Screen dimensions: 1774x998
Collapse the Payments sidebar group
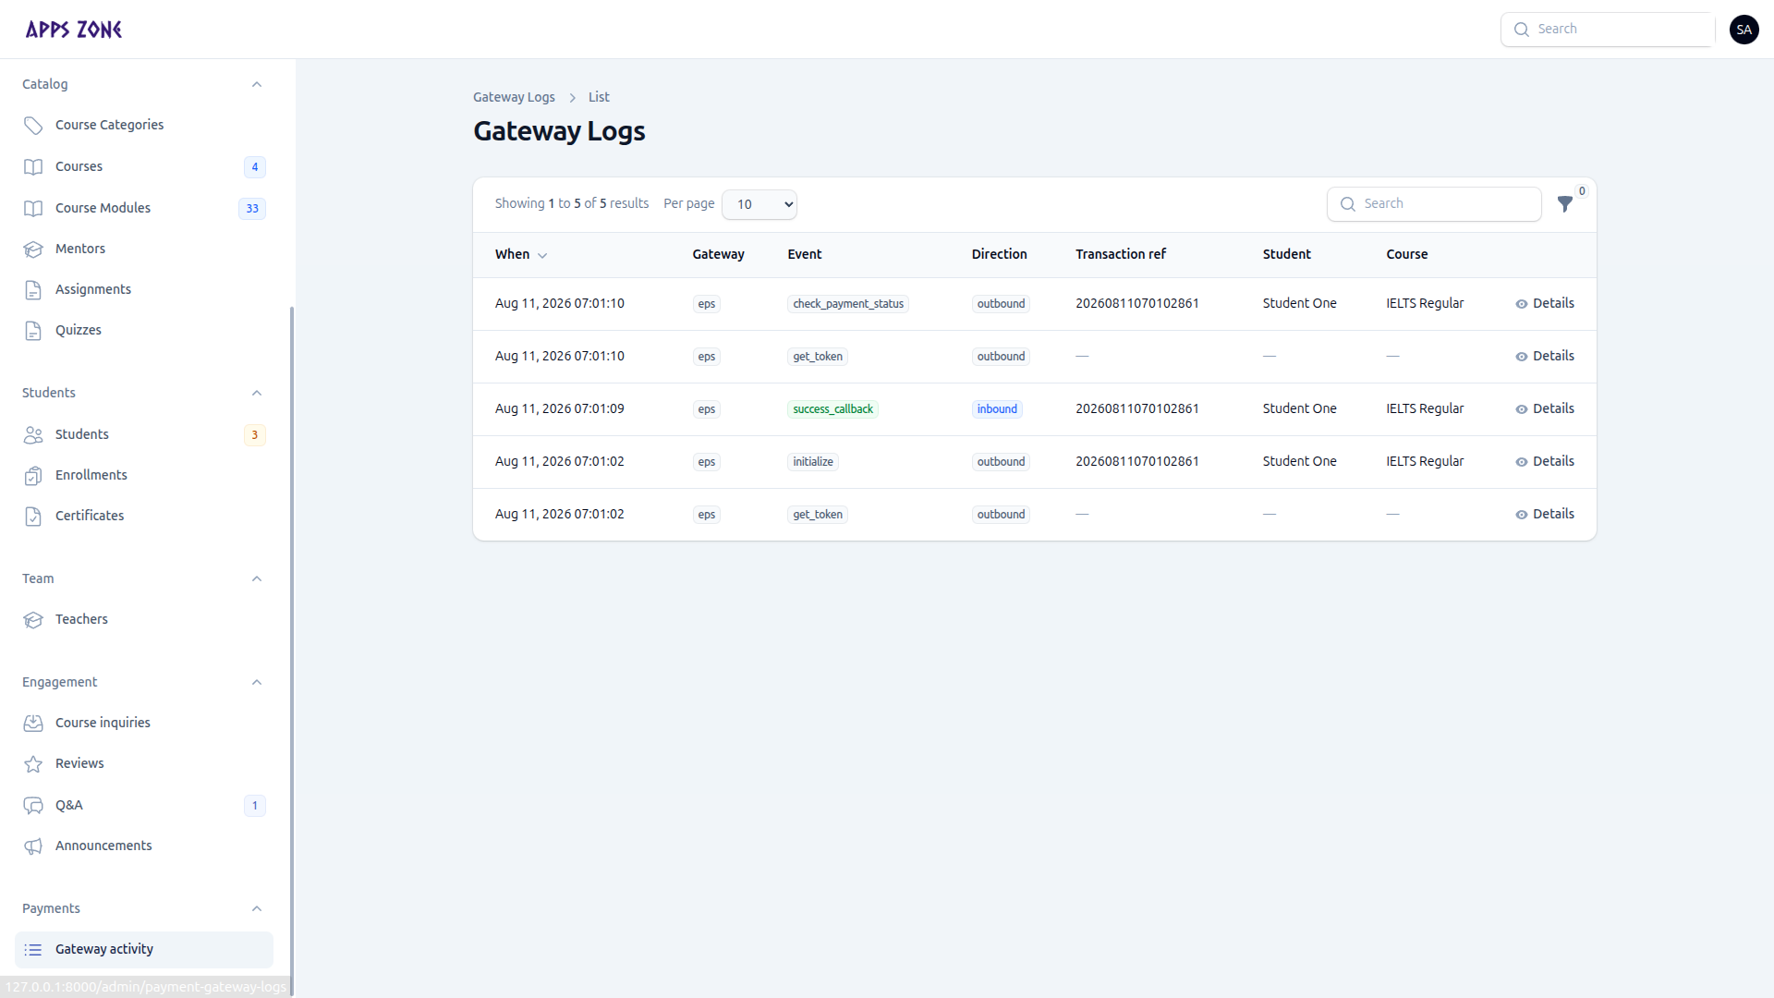point(257,908)
